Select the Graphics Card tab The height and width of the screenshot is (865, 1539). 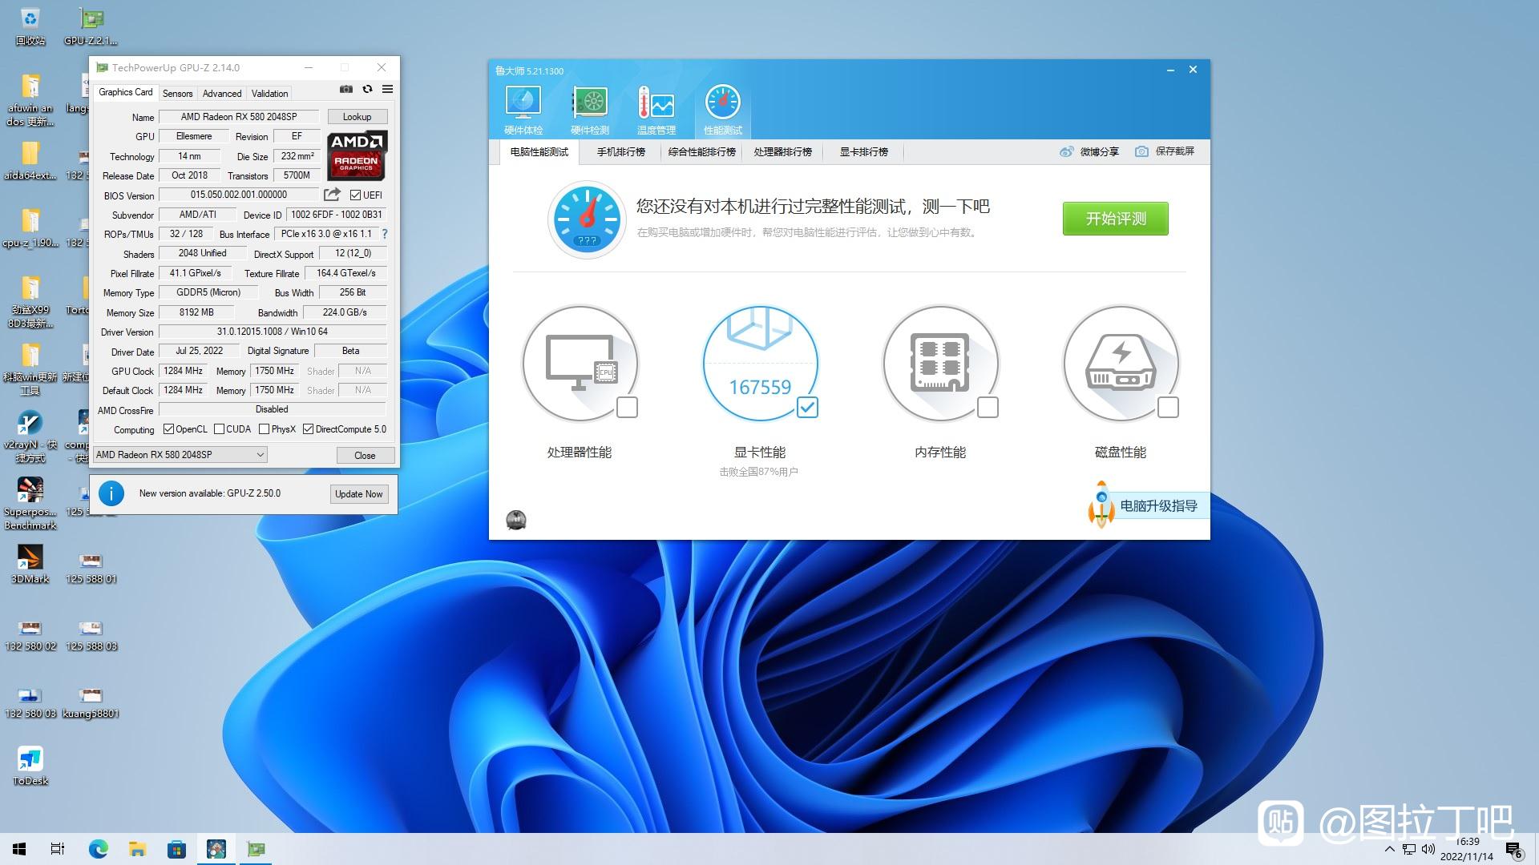point(125,93)
